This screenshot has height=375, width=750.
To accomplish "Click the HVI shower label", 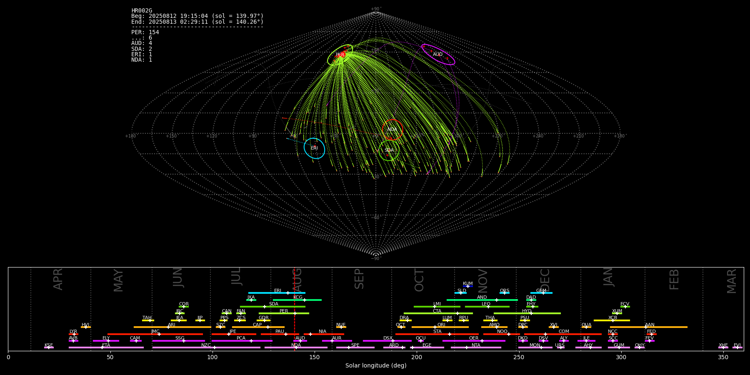I will point(85,325).
